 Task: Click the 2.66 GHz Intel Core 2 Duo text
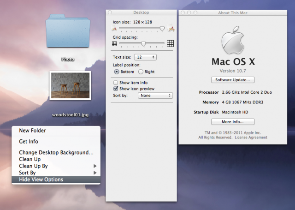(247, 92)
